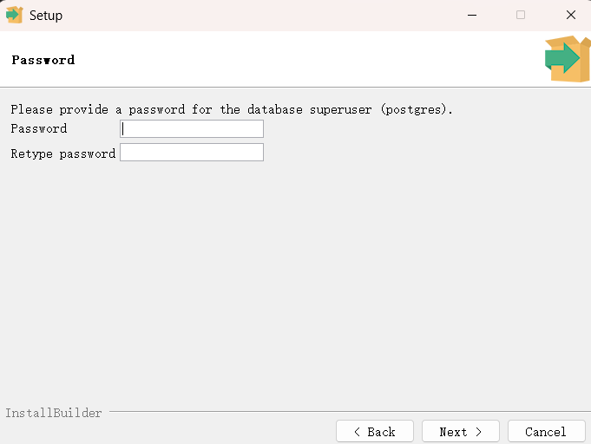This screenshot has width=591, height=444.
Task: Click the grayed-out maximize window button
Action: pyautogui.click(x=521, y=15)
